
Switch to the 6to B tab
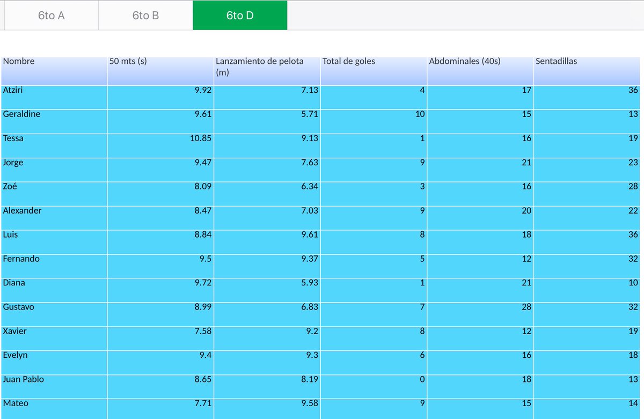point(145,16)
